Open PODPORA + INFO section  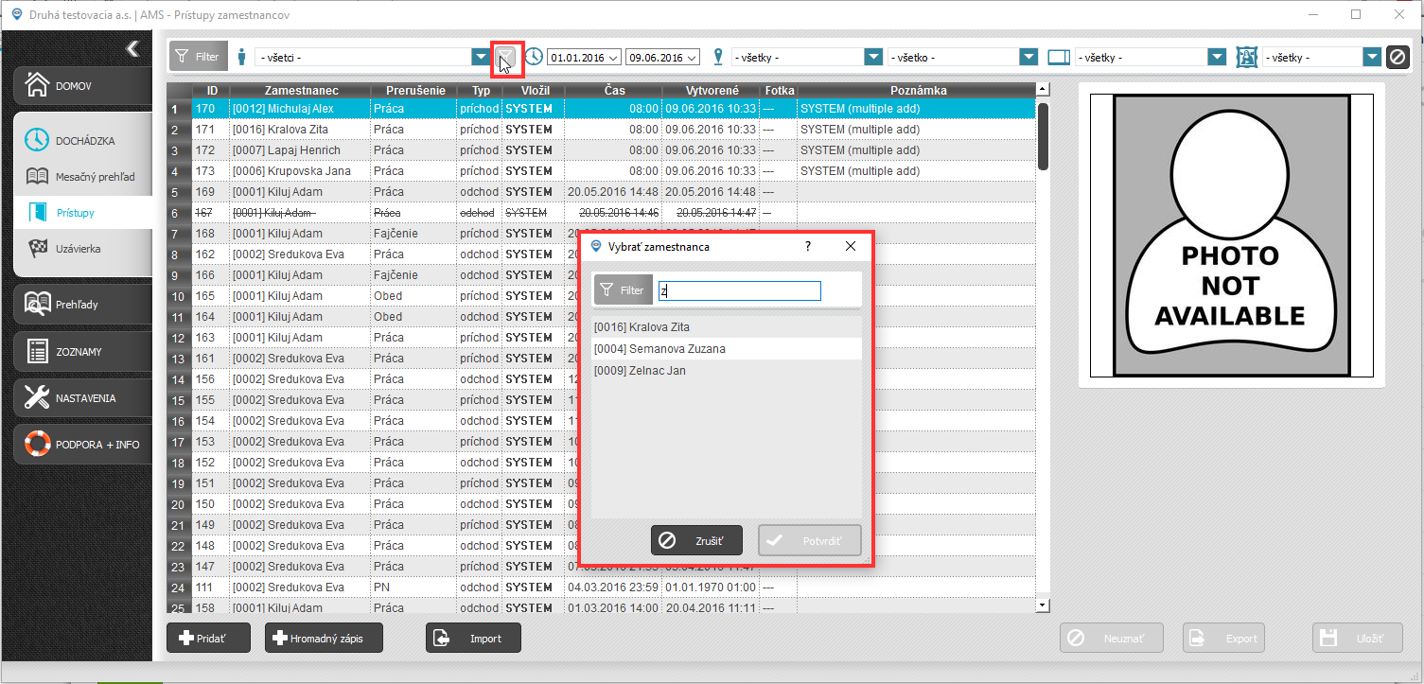click(82, 444)
